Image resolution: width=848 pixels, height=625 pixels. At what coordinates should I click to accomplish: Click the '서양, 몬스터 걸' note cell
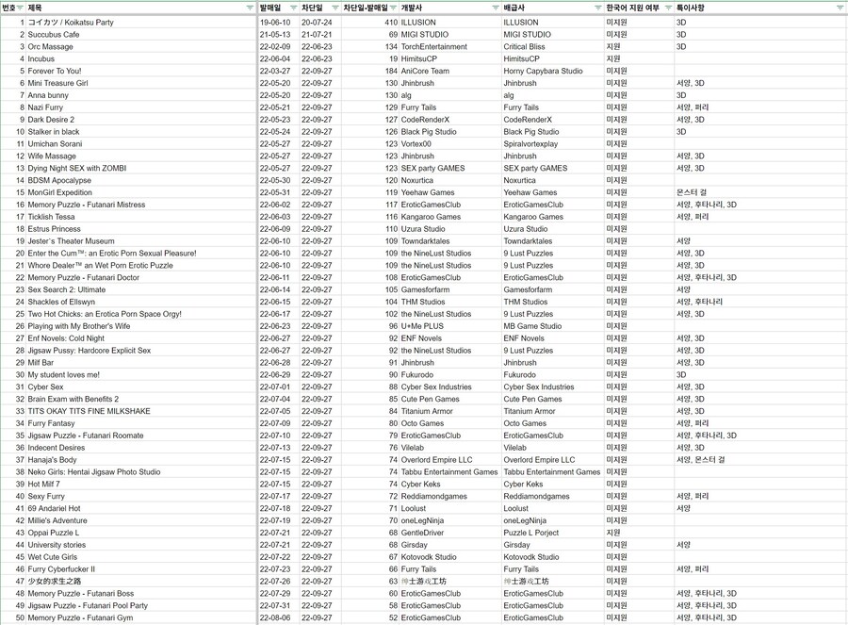tap(761, 459)
